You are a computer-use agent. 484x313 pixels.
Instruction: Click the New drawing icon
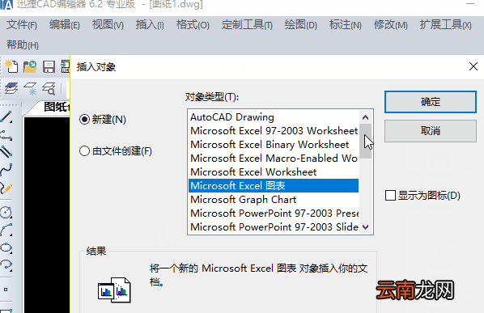11,66
